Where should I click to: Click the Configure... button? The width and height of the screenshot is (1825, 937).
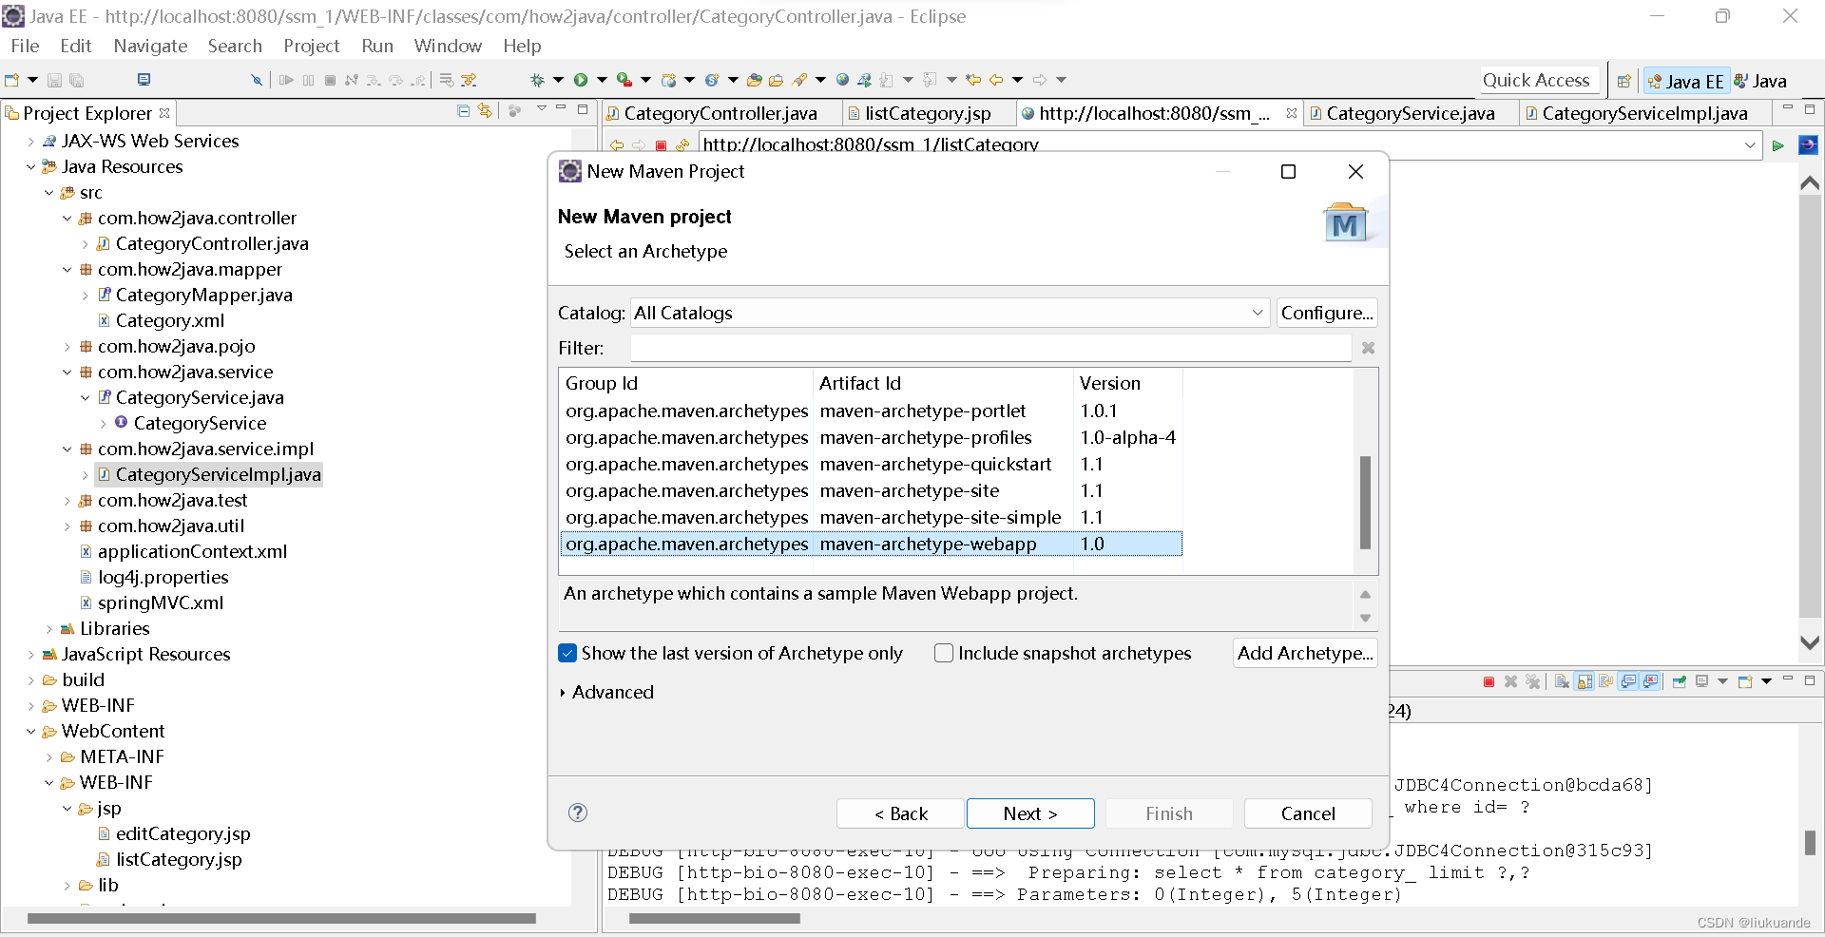[x=1327, y=313]
